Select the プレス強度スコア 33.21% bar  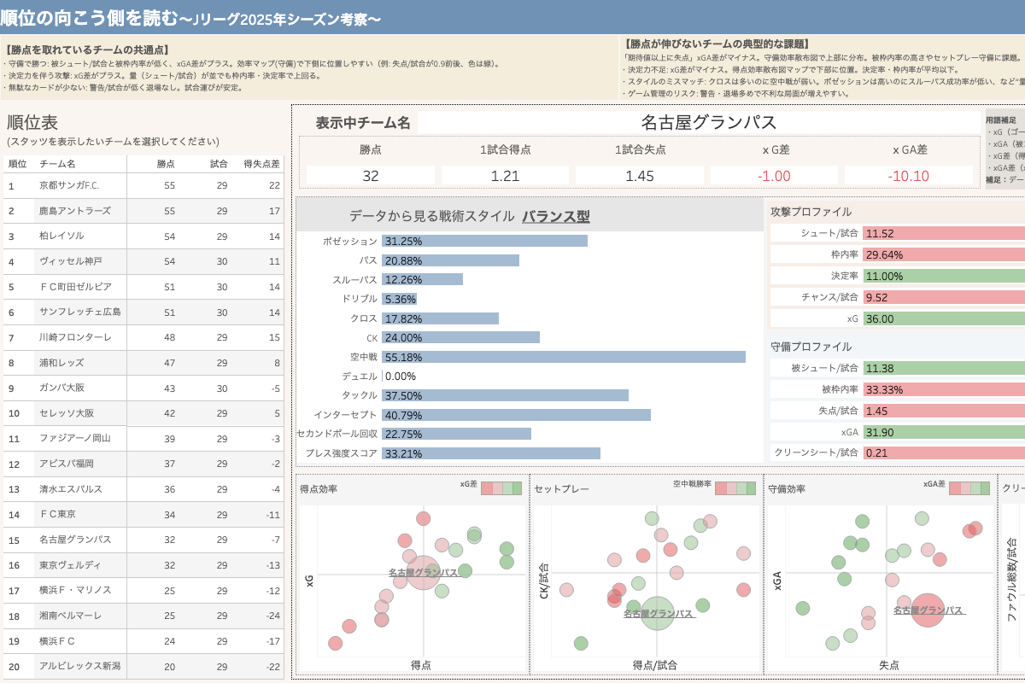click(491, 453)
